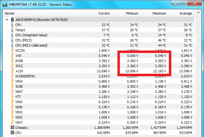Collapse the ASUS B85M-G sensor group
The image size is (204, 137).
(x=7, y=20)
